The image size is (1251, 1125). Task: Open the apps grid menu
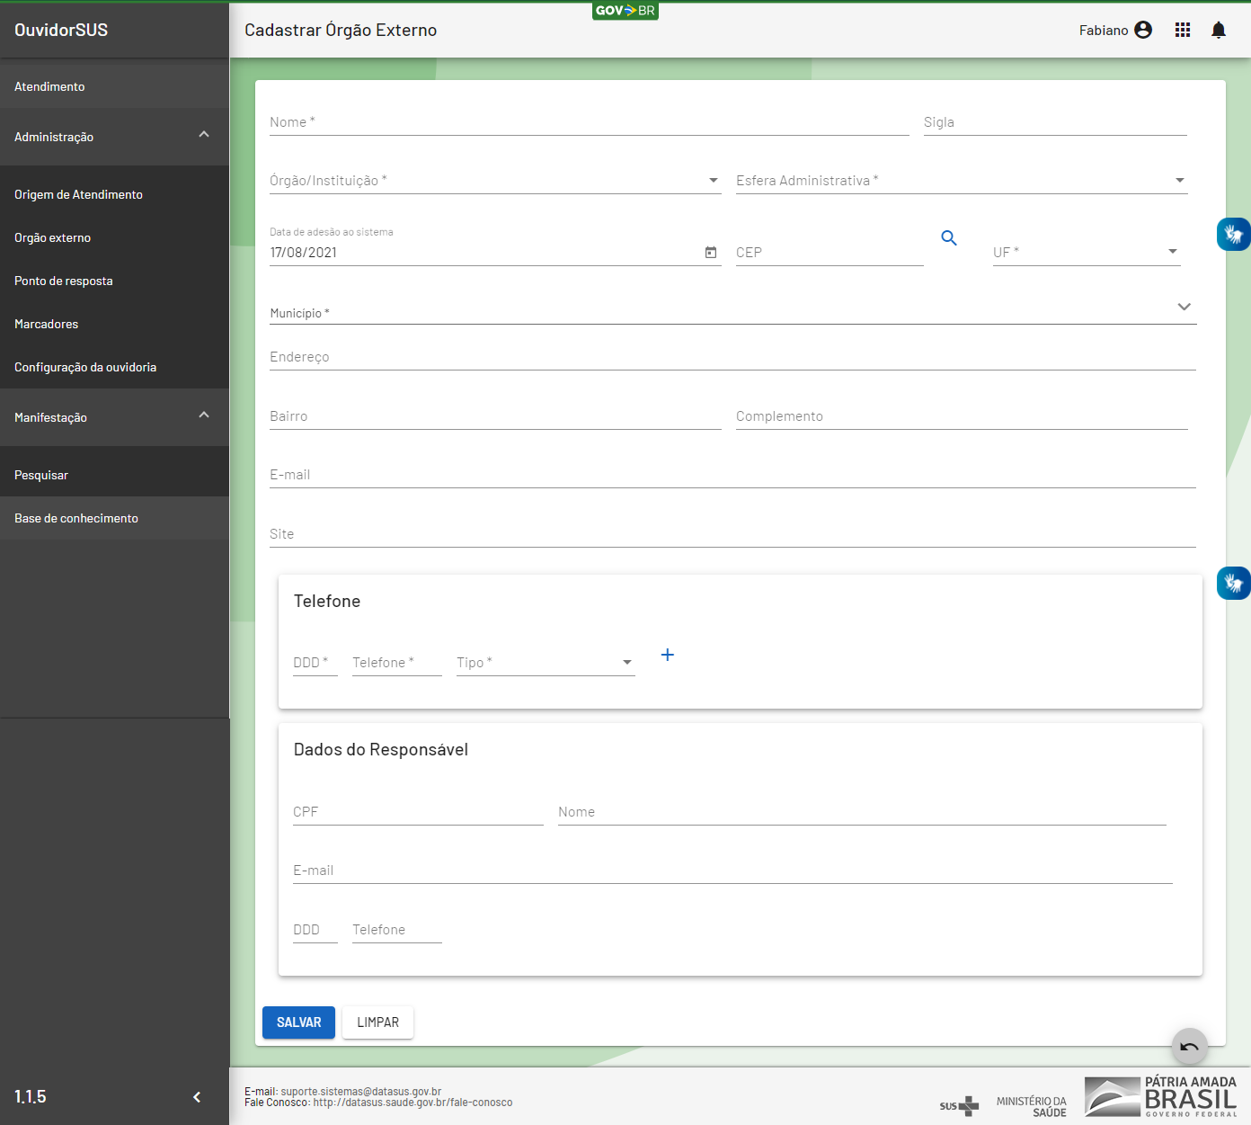pos(1182,31)
